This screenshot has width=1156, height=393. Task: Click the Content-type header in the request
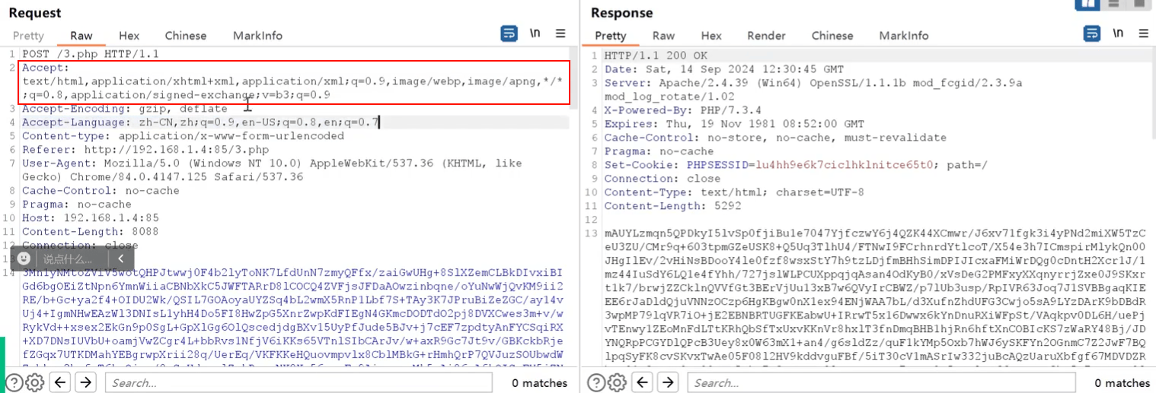point(183,136)
